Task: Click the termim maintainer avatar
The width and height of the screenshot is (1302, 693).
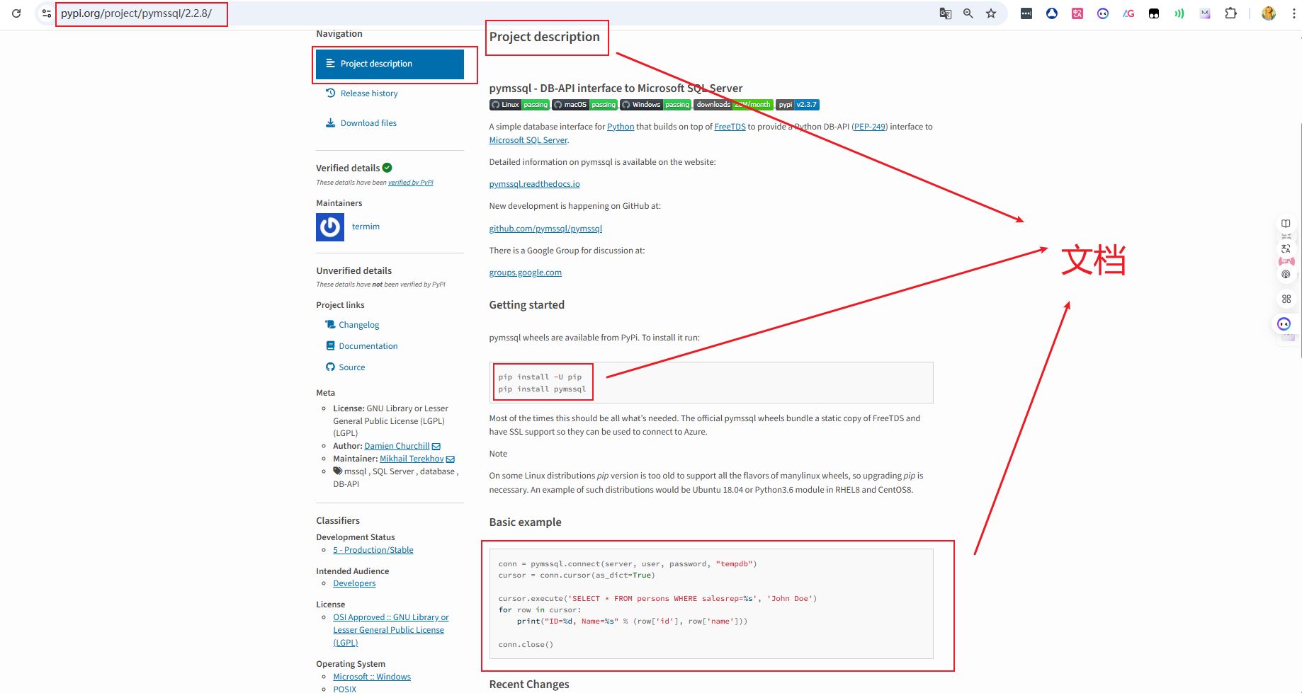Action: click(330, 227)
